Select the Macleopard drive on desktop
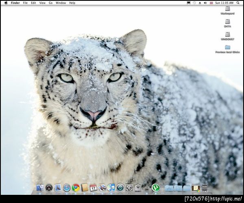244x203 pixels. (227, 10)
